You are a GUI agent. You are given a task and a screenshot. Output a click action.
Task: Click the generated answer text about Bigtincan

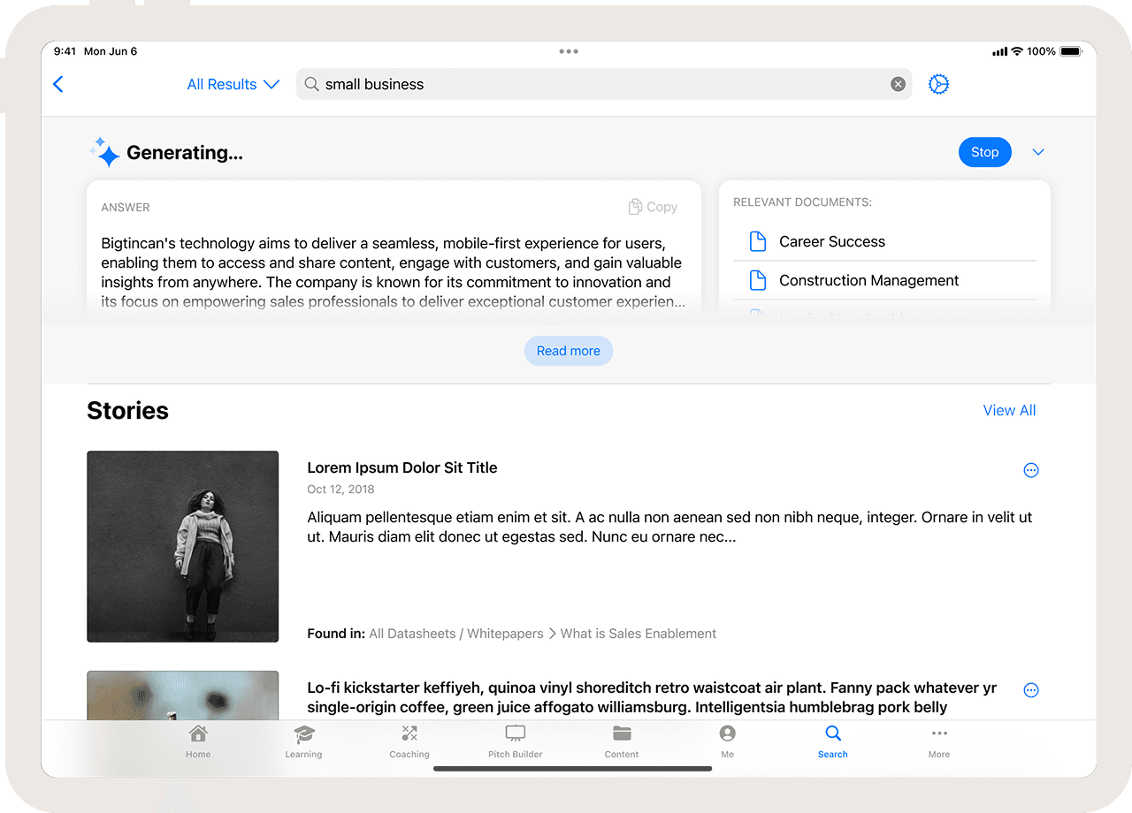click(393, 272)
